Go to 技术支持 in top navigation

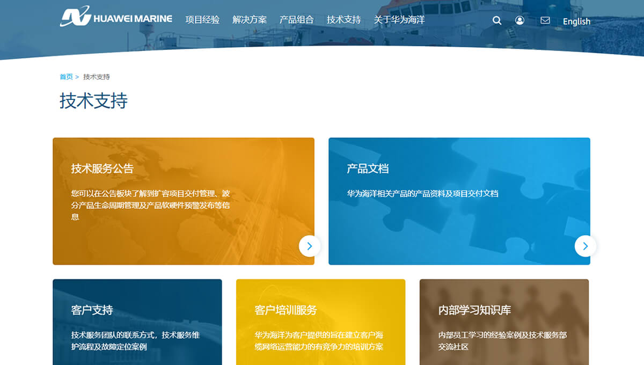(x=344, y=20)
